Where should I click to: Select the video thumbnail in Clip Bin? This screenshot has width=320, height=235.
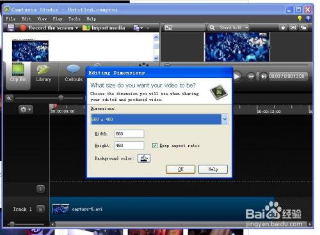[x=30, y=51]
